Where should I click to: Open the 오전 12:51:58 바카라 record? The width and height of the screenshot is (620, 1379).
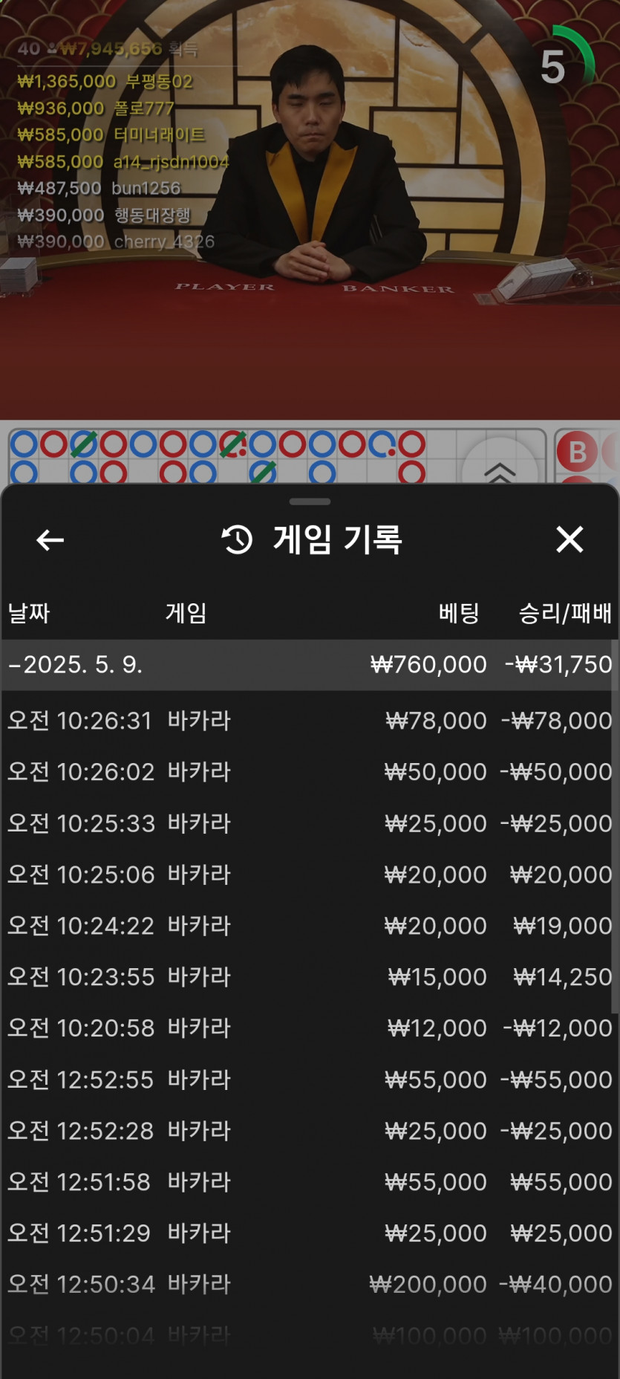pos(310,1182)
